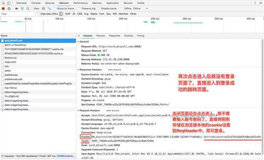Open the Application tab

tap(112, 3)
